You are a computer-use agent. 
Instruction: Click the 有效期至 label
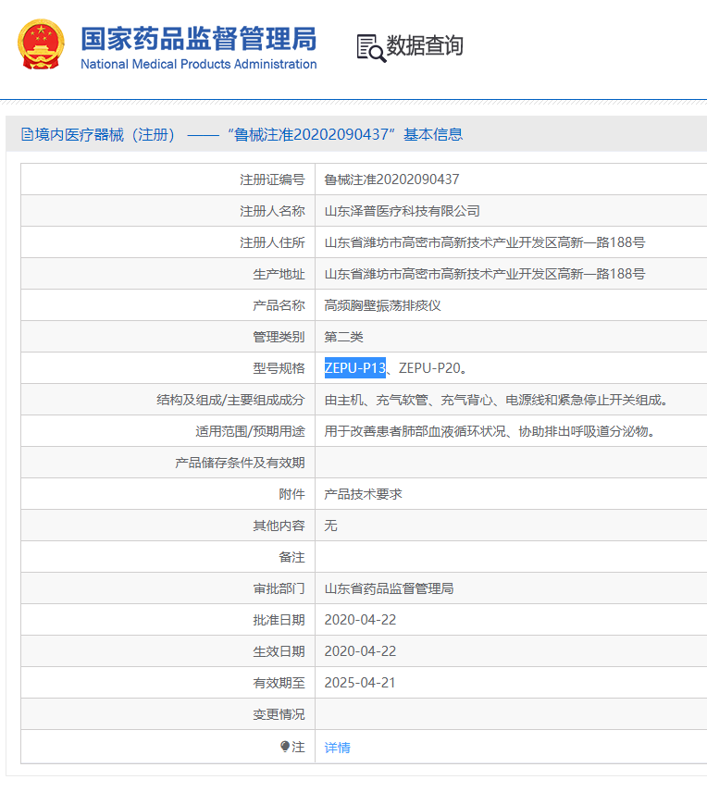point(279,683)
